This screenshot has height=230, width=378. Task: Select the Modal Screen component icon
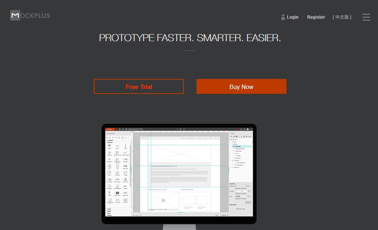[x=117, y=193]
